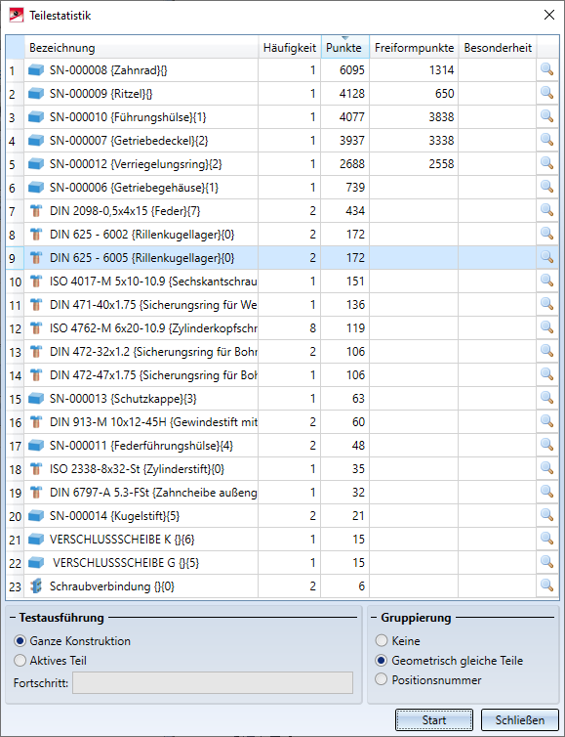Choose Positionsnummer grouping option
The width and height of the screenshot is (565, 737).
(382, 679)
